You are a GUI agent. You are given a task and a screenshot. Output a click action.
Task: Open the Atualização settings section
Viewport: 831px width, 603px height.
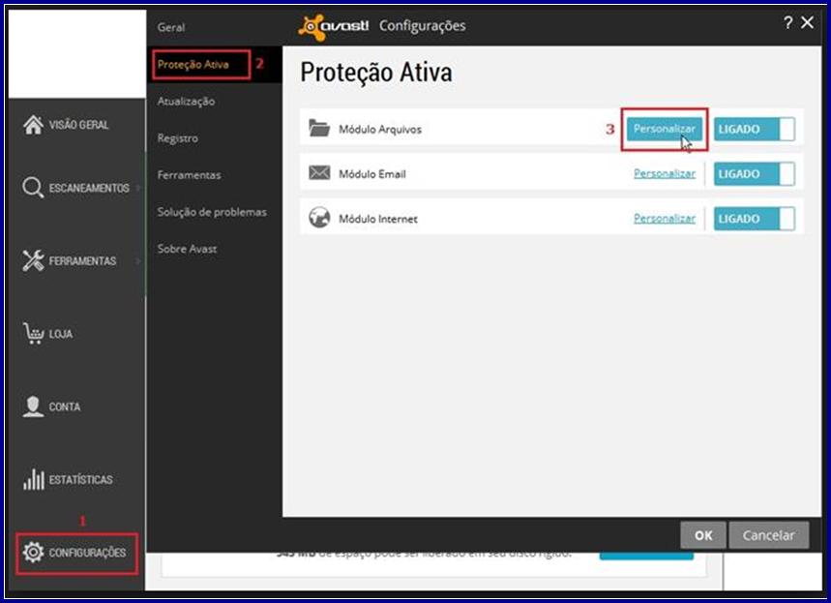[x=186, y=102]
